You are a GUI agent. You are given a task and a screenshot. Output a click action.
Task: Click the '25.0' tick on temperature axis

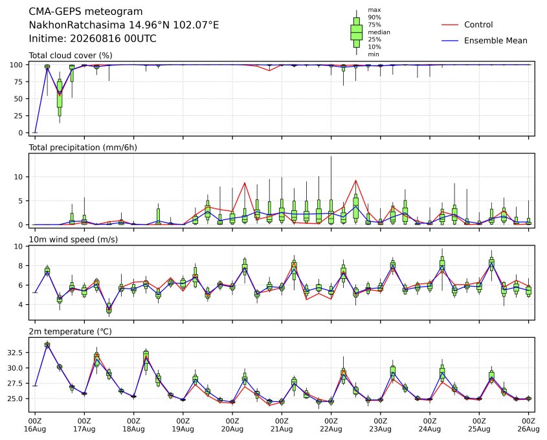click(x=16, y=399)
